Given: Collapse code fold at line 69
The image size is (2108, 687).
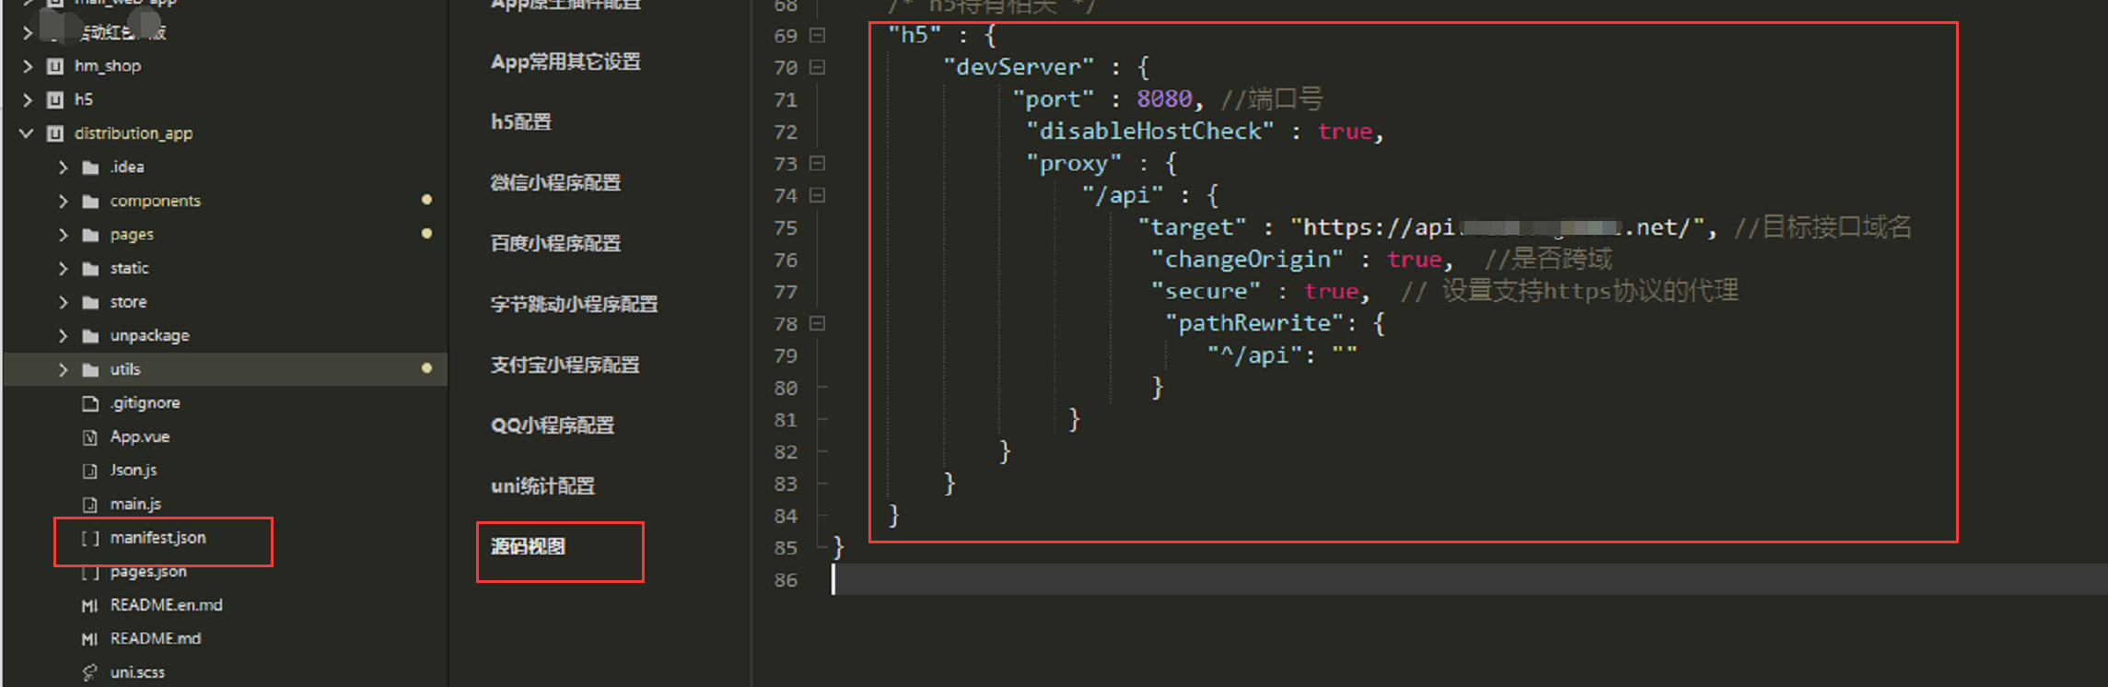Looking at the screenshot, I should (817, 36).
